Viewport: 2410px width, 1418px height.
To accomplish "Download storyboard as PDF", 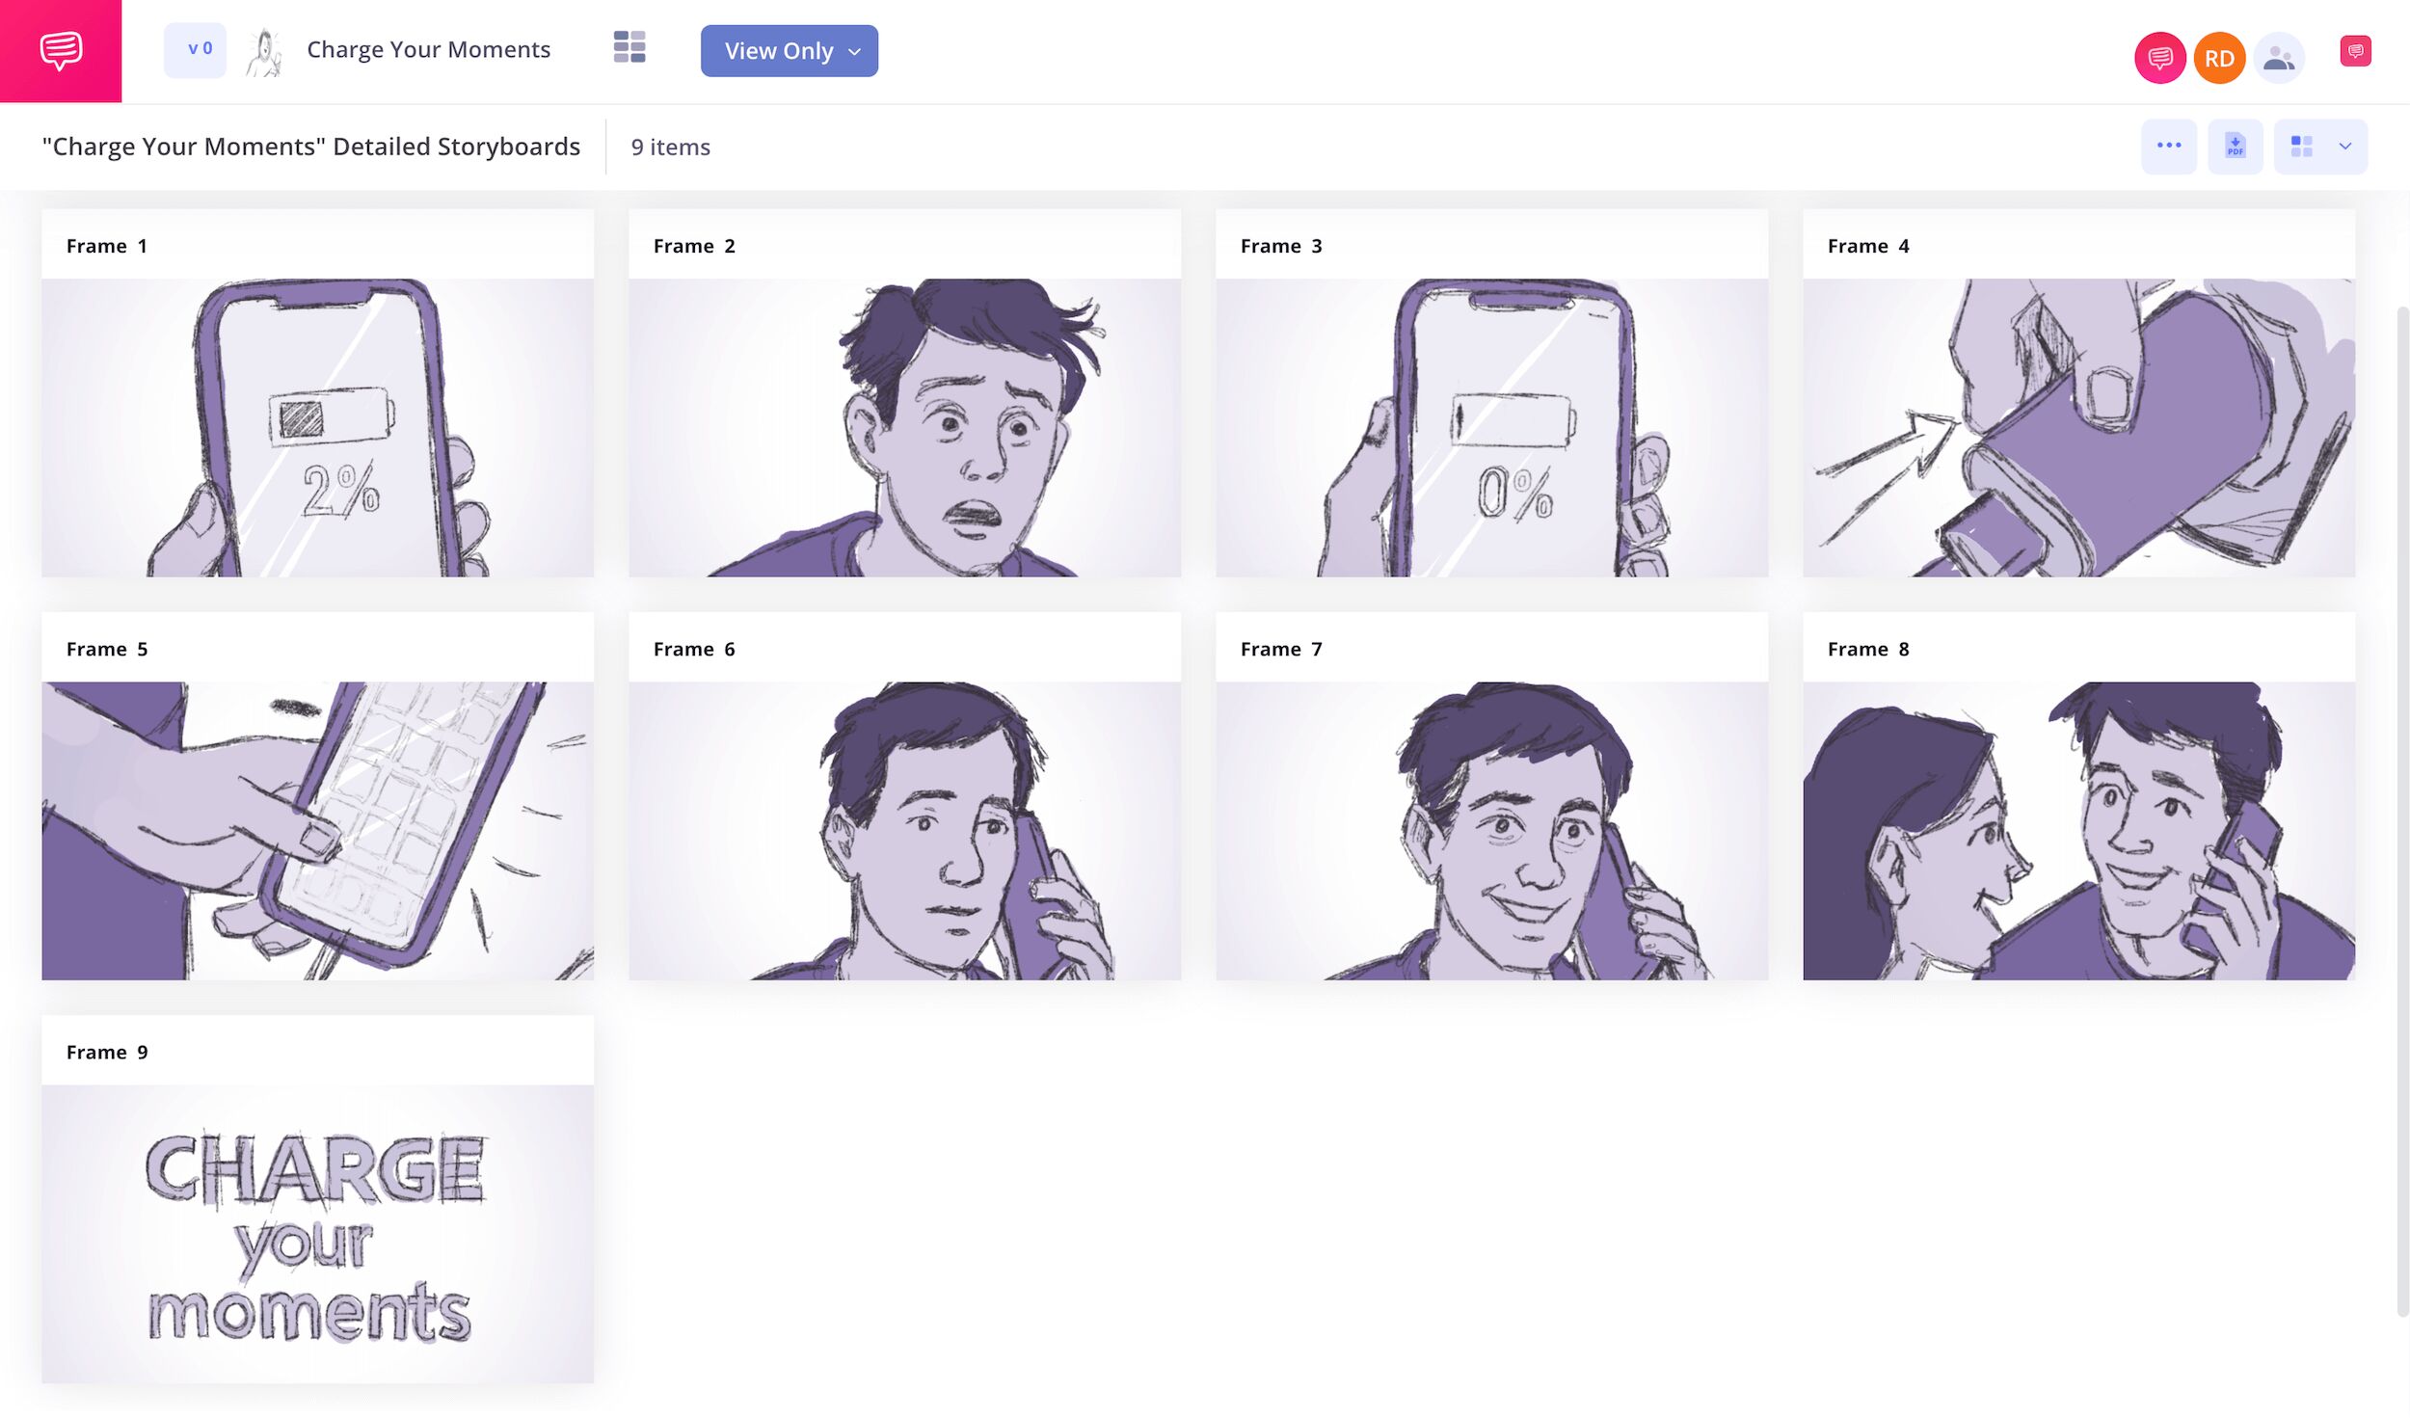I will pos(2235,147).
